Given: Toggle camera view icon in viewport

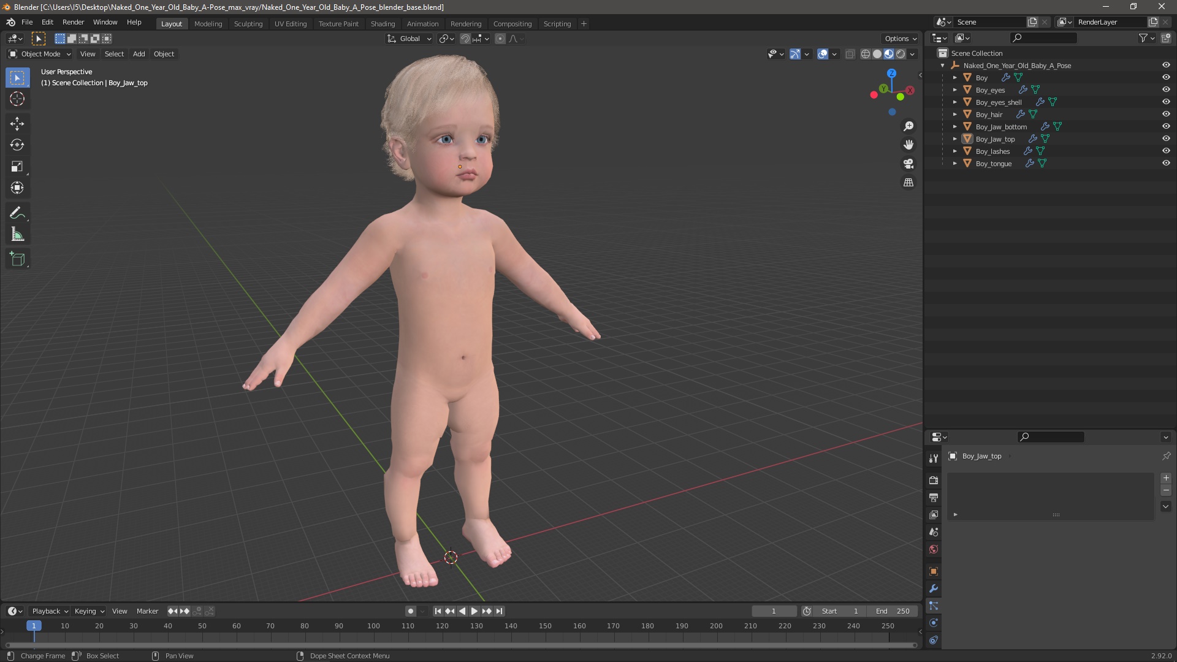Looking at the screenshot, I should coord(908,164).
